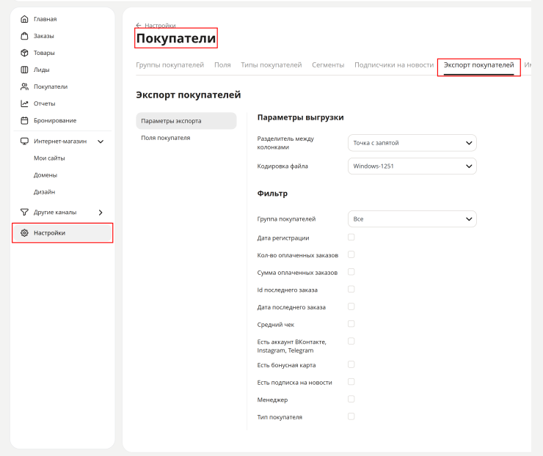Open the Типы покупателей tab
543x456 pixels.
271,65
